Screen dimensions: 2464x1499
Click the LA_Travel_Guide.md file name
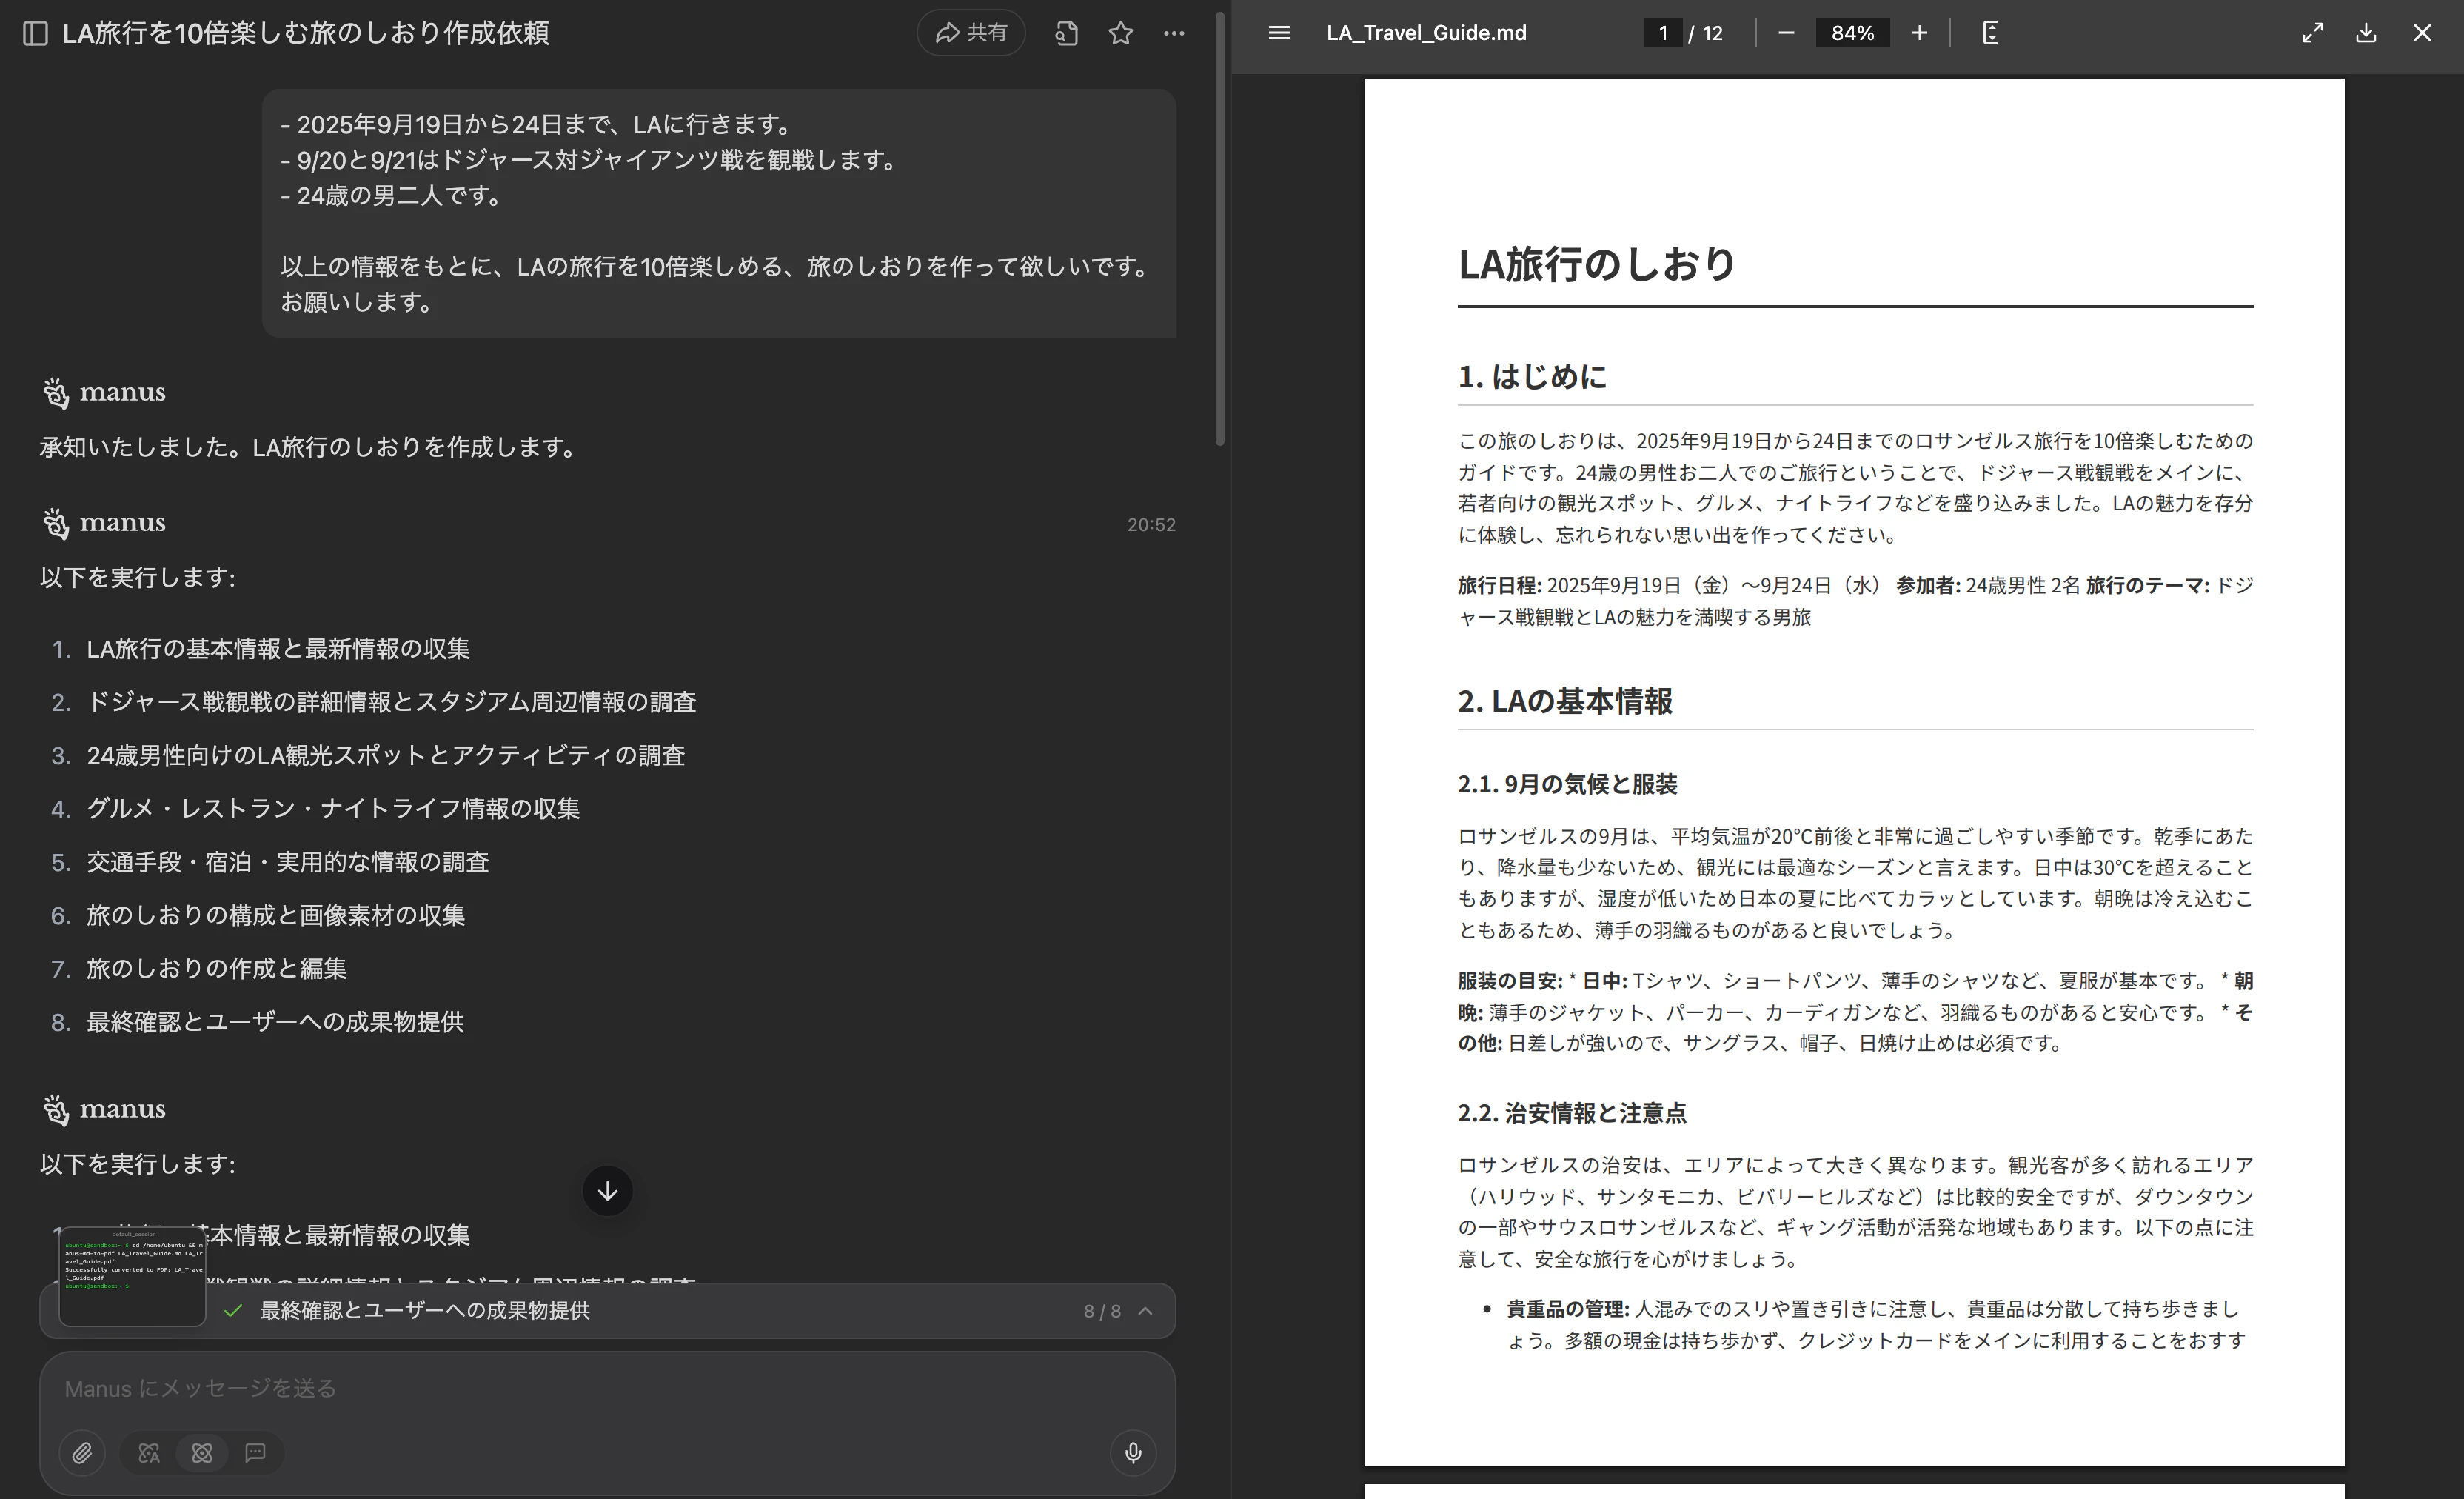pos(1426,33)
